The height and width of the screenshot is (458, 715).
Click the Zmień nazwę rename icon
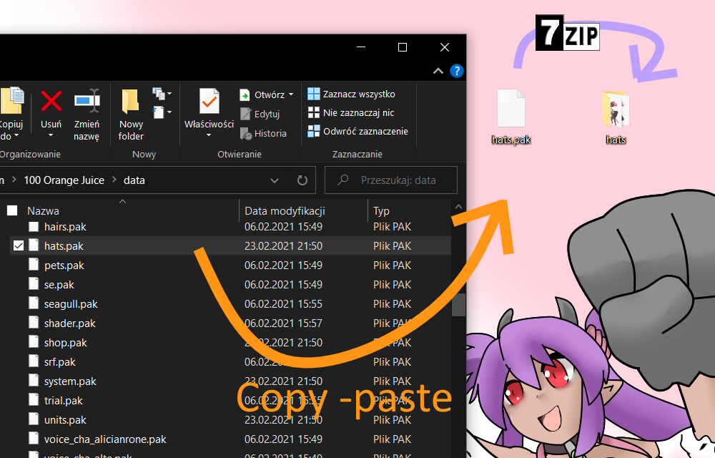tap(87, 100)
